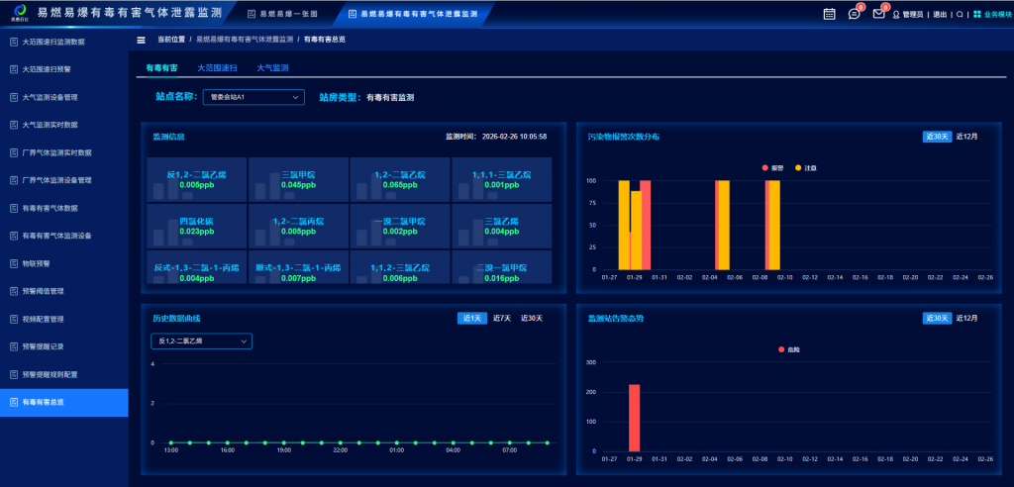Open the calendar icon in header
Image resolution: width=1014 pixels, height=487 pixels.
[x=830, y=14]
